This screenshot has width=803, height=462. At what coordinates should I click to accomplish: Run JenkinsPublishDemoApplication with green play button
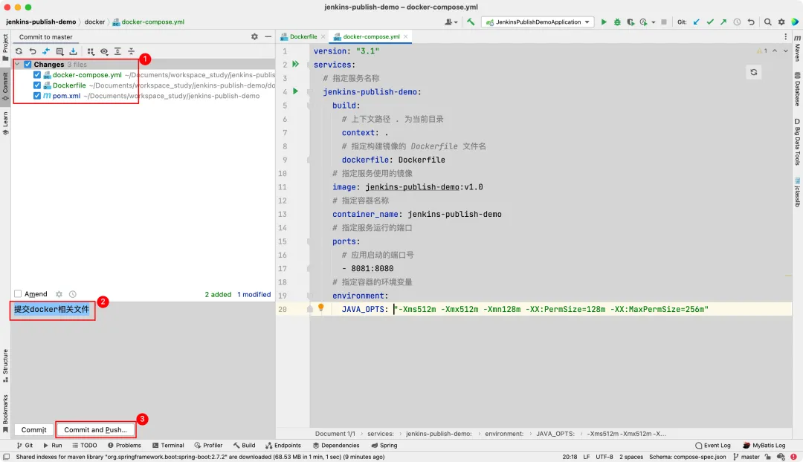pos(604,22)
